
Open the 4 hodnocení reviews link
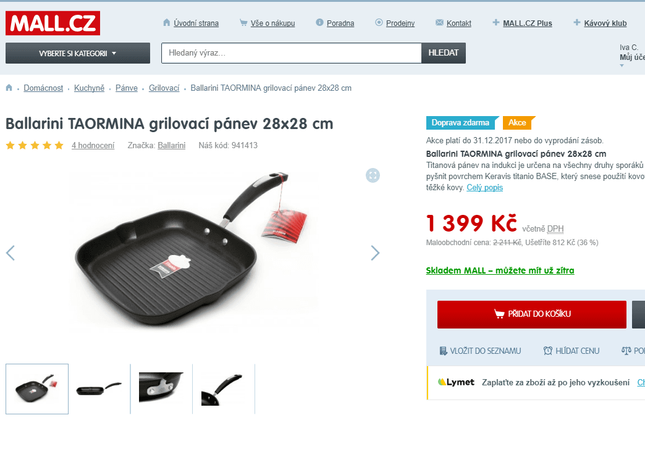[93, 145]
